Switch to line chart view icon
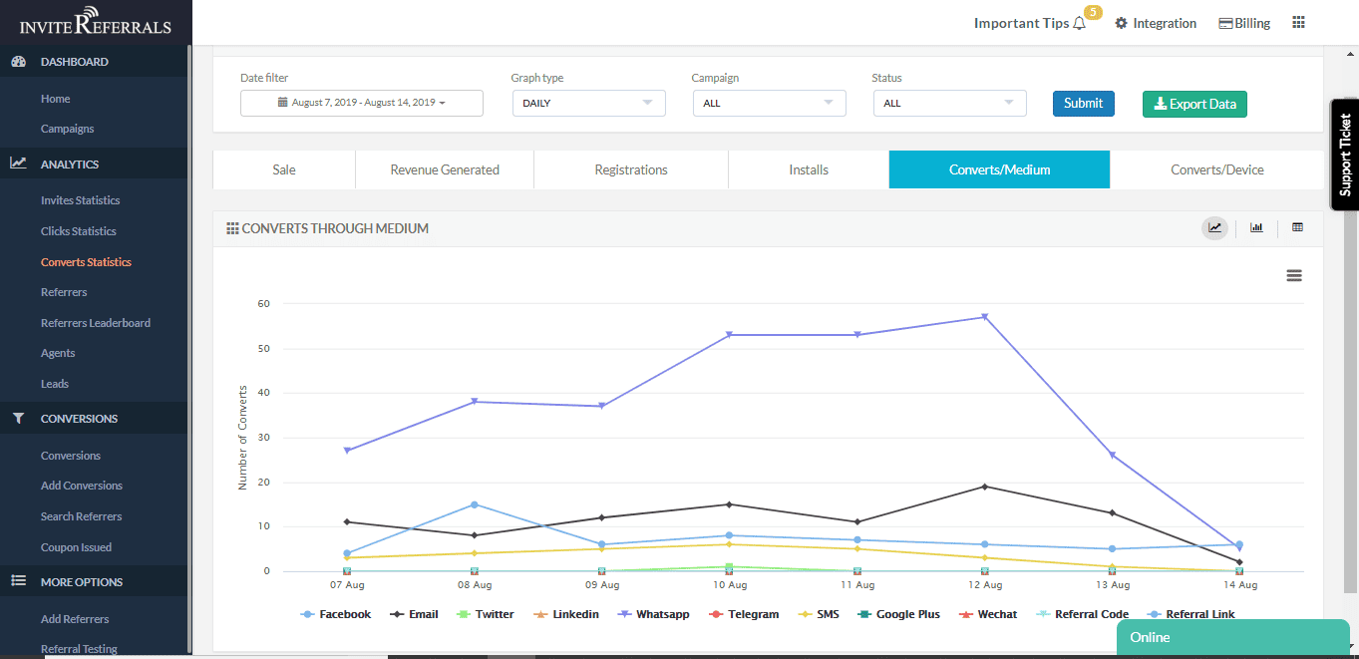The width and height of the screenshot is (1359, 659). pyautogui.click(x=1214, y=228)
